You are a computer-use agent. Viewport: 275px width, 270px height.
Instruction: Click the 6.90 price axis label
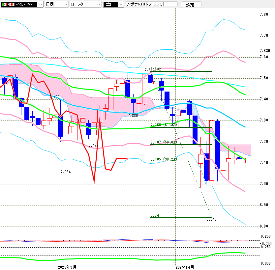(264, 205)
